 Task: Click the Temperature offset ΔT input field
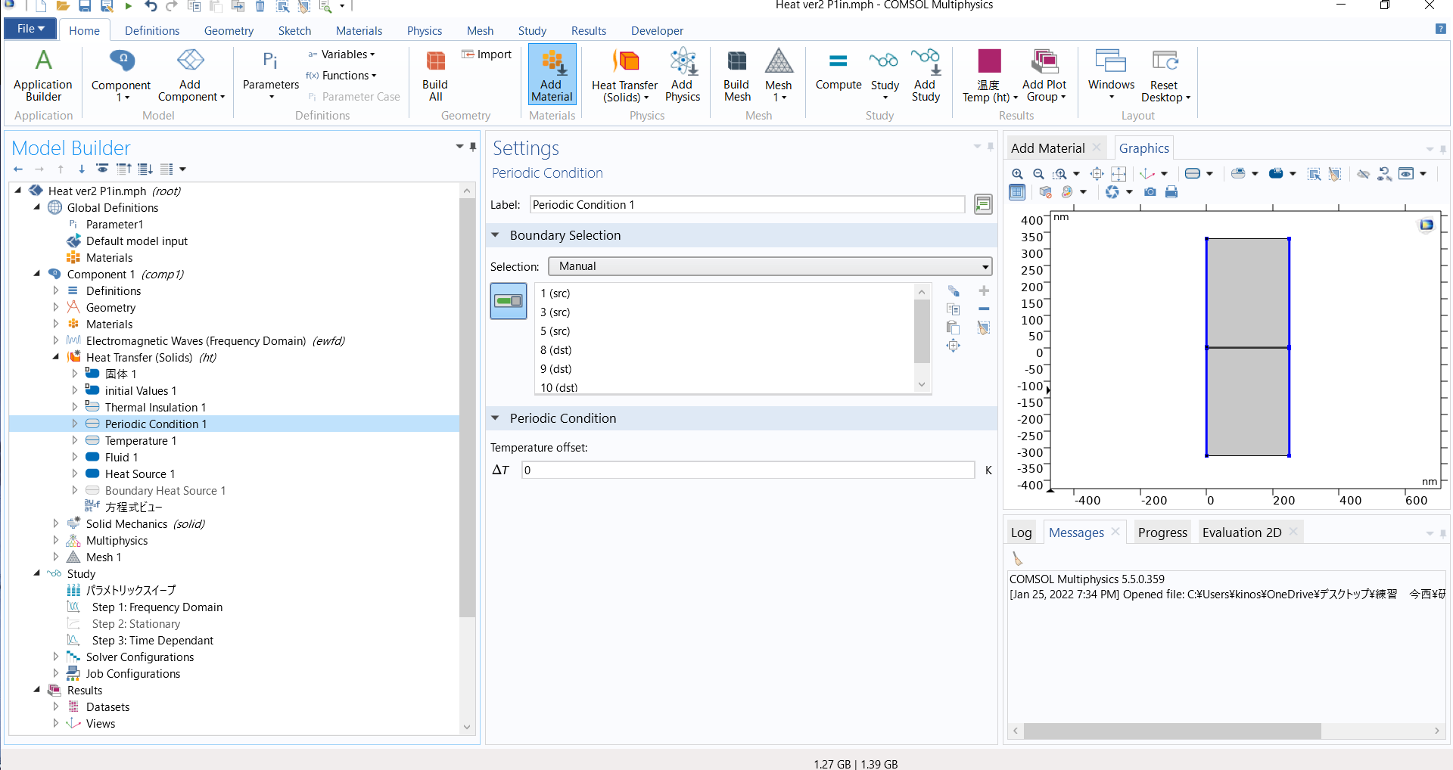point(748,470)
